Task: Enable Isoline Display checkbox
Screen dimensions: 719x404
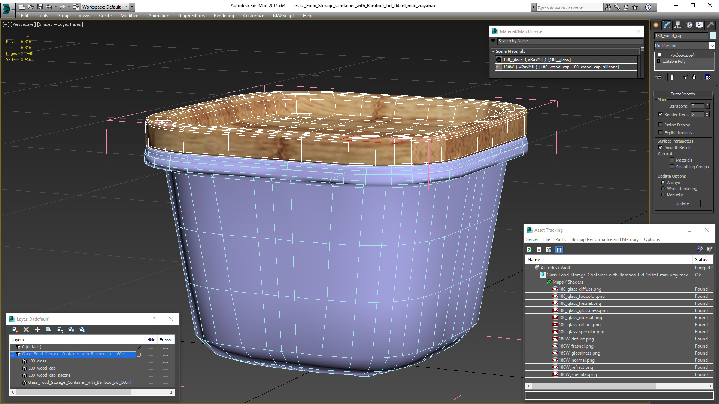Action: pyautogui.click(x=661, y=125)
